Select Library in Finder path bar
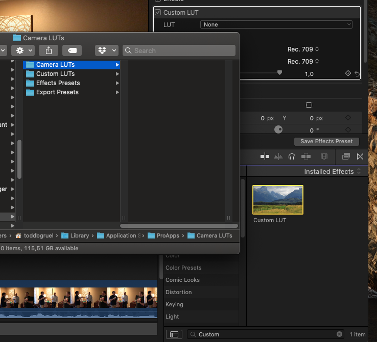The height and width of the screenshot is (342, 377). click(75, 235)
